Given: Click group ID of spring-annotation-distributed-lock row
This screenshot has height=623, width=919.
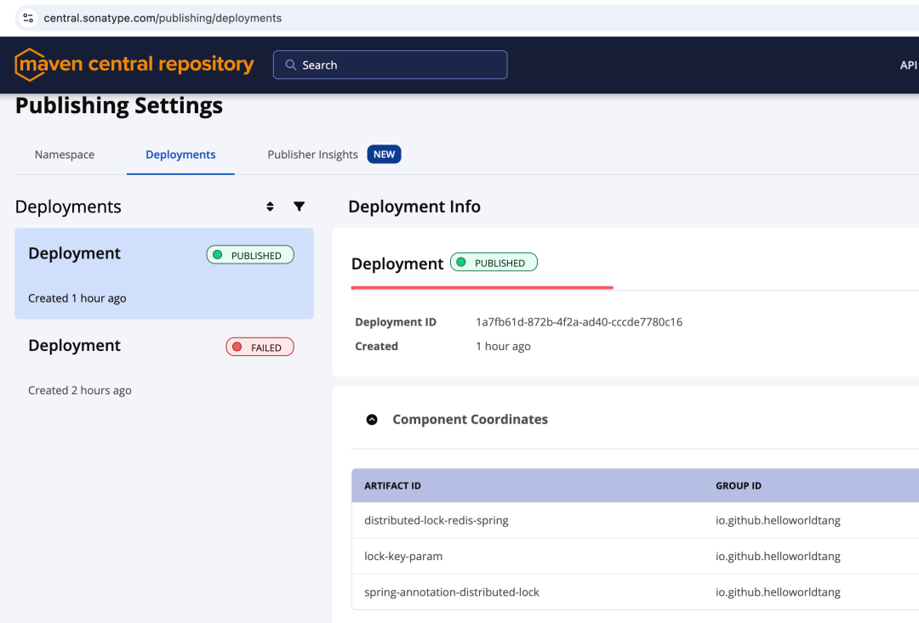Looking at the screenshot, I should tap(778, 592).
